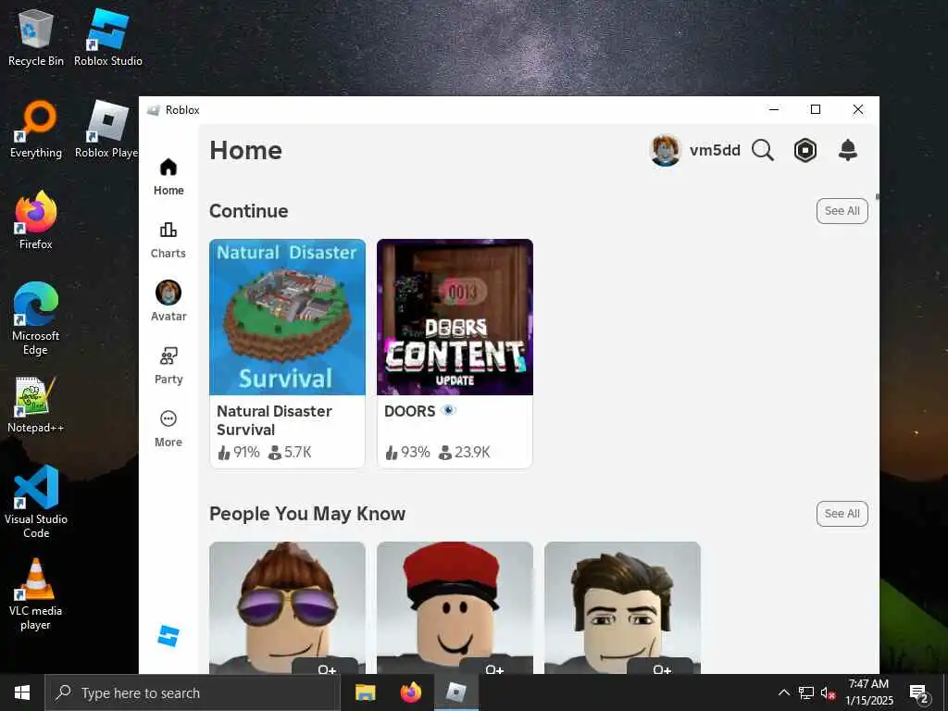The image size is (948, 711).
Task: Click the 5.7K players count
Action: click(290, 452)
